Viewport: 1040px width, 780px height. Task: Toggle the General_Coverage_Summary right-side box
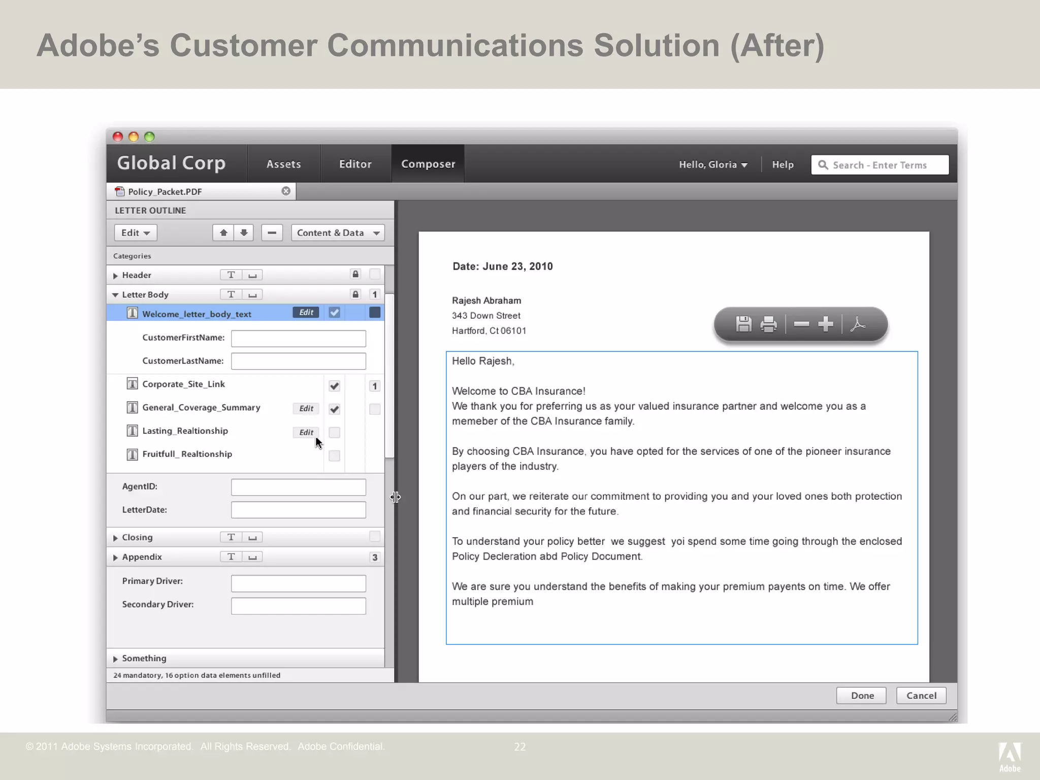(375, 409)
